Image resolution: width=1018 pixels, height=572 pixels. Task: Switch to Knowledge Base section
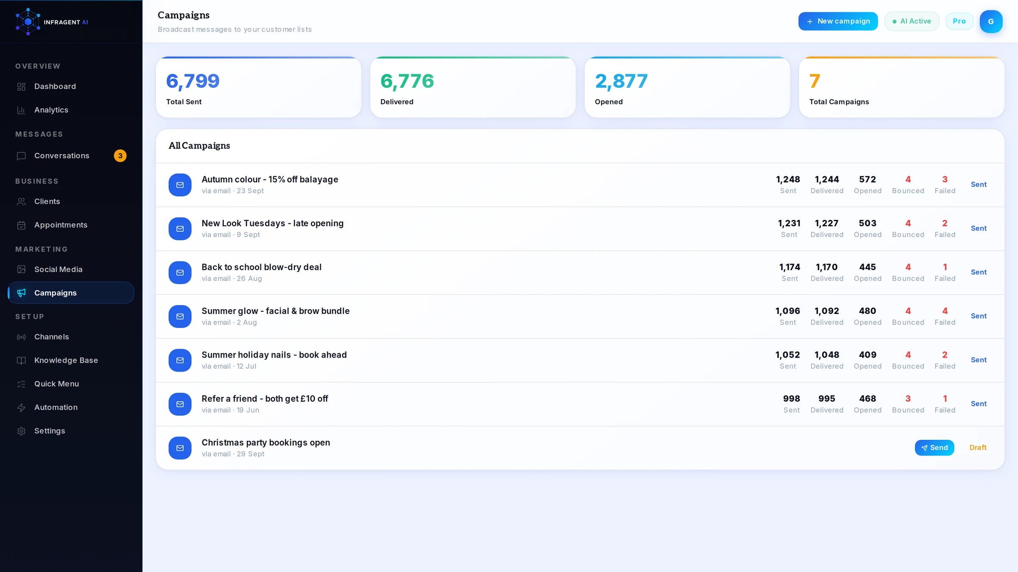pyautogui.click(x=71, y=361)
